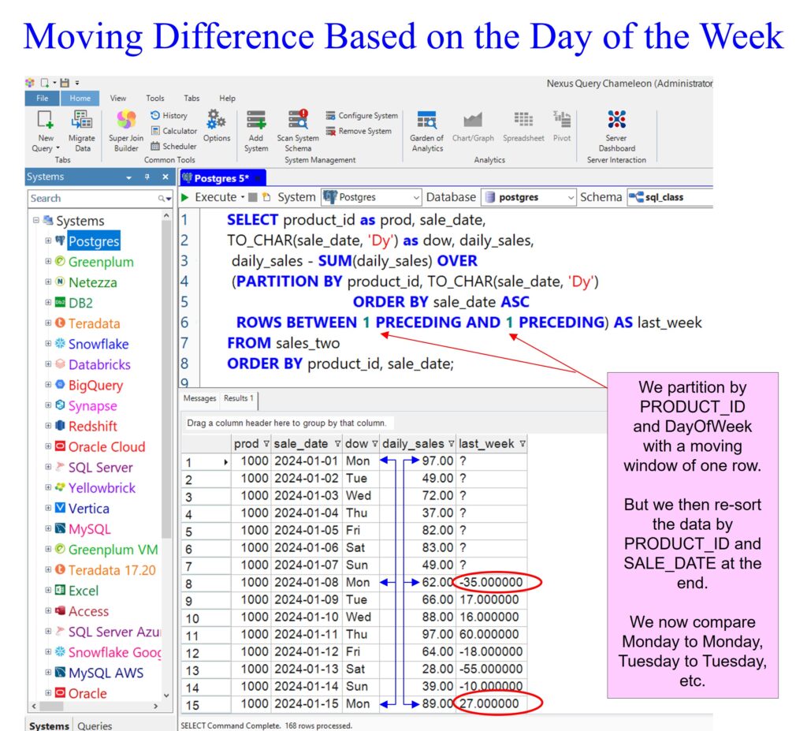This screenshot has width=807, height=731.
Task: Switch to the Messages tab
Action: coord(200,398)
